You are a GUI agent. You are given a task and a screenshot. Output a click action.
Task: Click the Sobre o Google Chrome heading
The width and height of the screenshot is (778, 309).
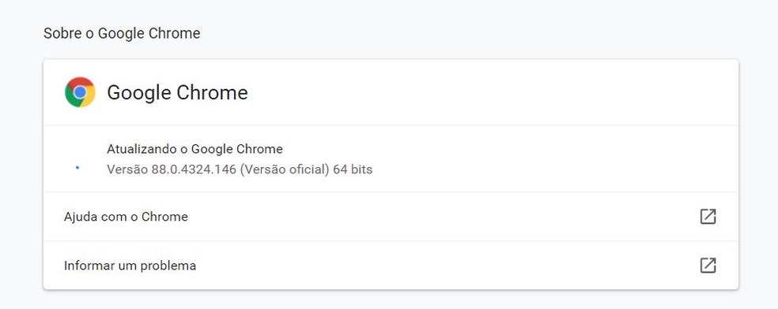tap(122, 33)
